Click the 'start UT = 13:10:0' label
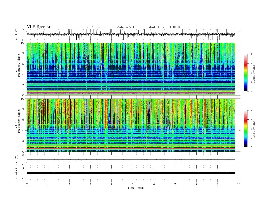 (164, 27)
